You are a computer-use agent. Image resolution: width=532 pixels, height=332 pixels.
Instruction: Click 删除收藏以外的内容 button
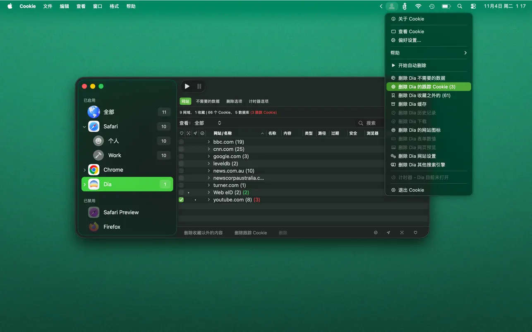click(x=203, y=233)
